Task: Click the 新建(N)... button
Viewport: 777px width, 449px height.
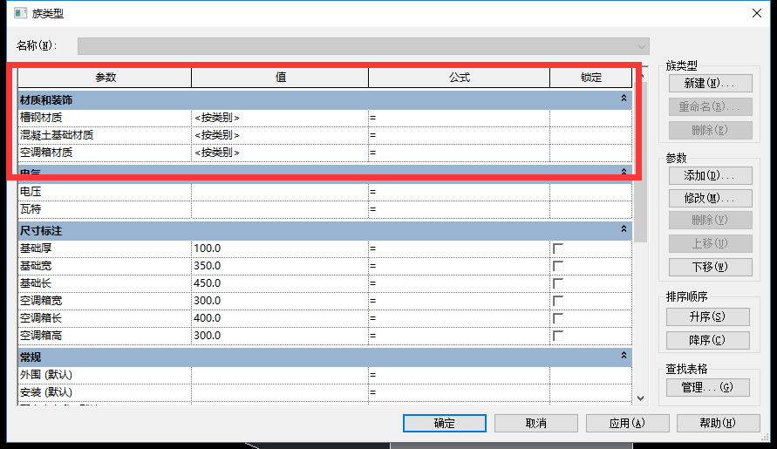Action: pyautogui.click(x=710, y=83)
